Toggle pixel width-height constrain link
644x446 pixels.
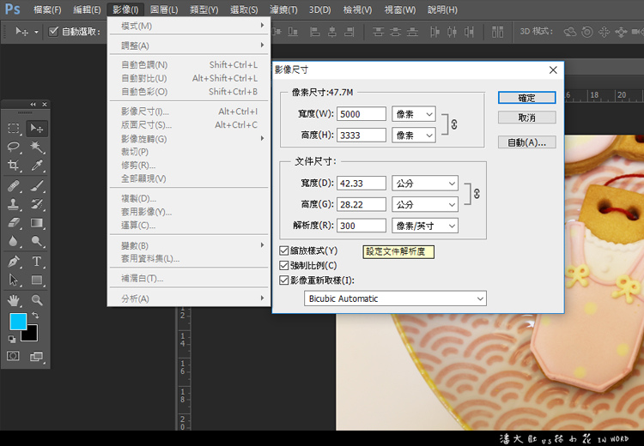[x=454, y=124]
